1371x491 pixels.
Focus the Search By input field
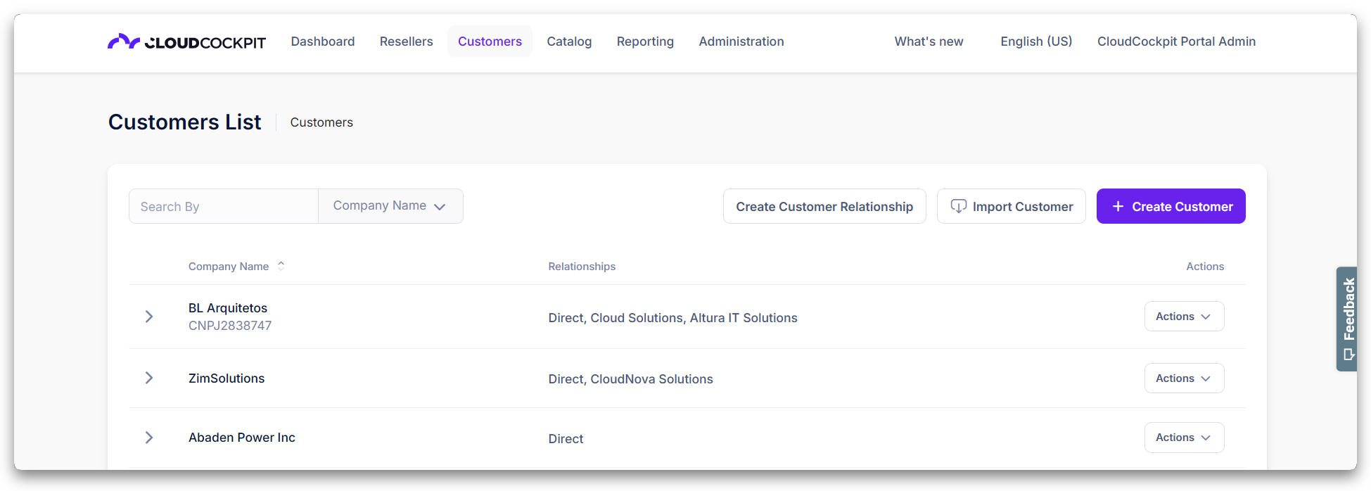point(224,206)
